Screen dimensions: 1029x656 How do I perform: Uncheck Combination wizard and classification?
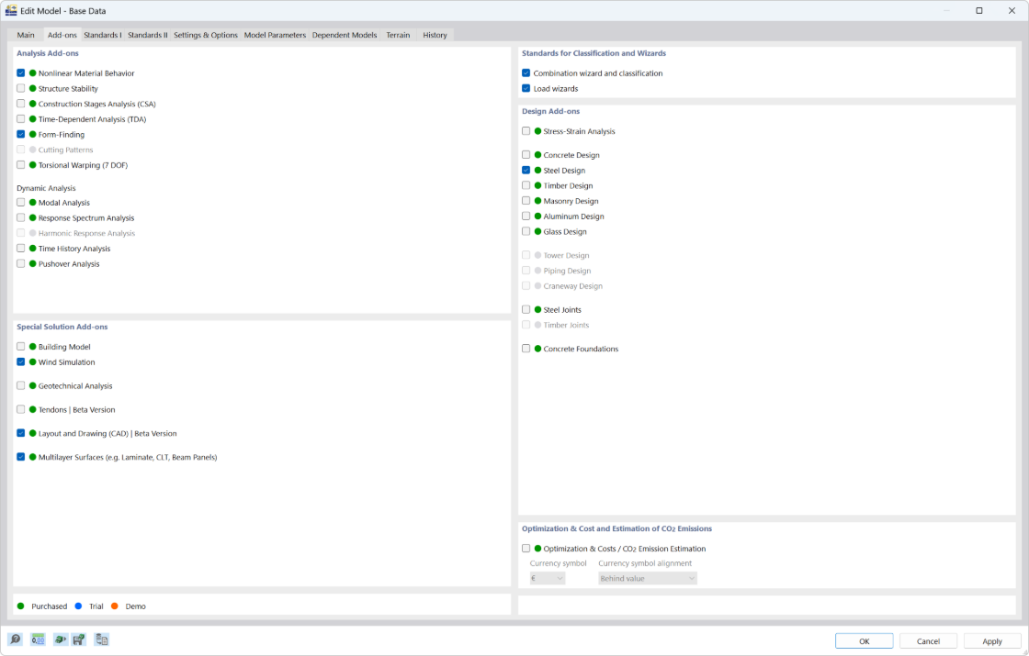(x=526, y=72)
